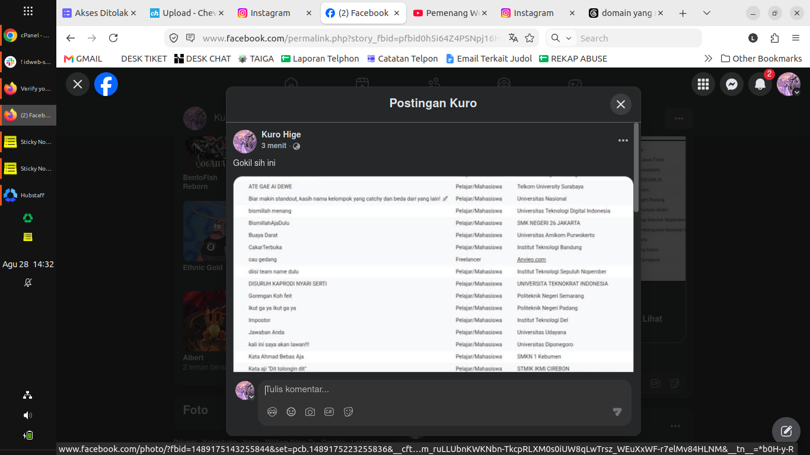Send the comment with the arrow icon
Image resolution: width=810 pixels, height=455 pixels.
[617, 412]
